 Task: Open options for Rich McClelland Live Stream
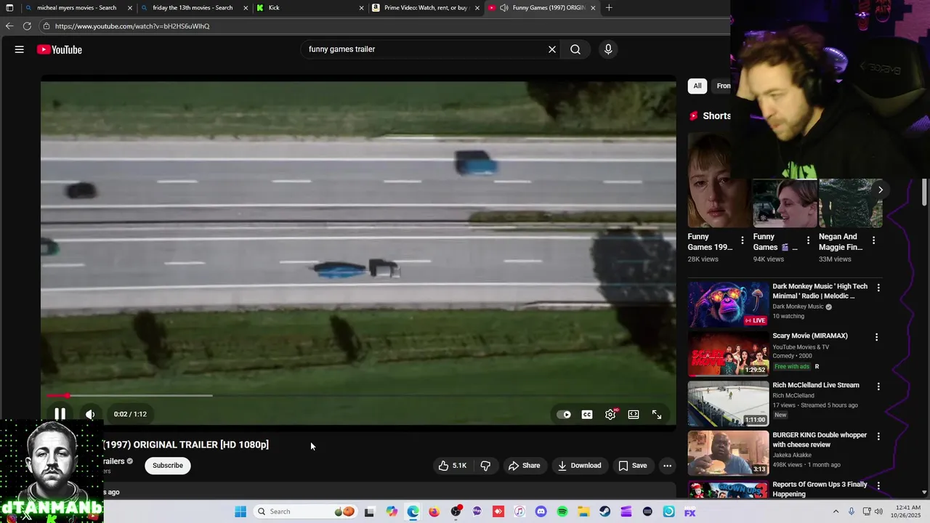[x=878, y=386]
